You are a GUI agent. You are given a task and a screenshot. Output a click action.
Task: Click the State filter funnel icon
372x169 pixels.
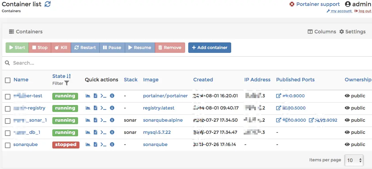67,83
